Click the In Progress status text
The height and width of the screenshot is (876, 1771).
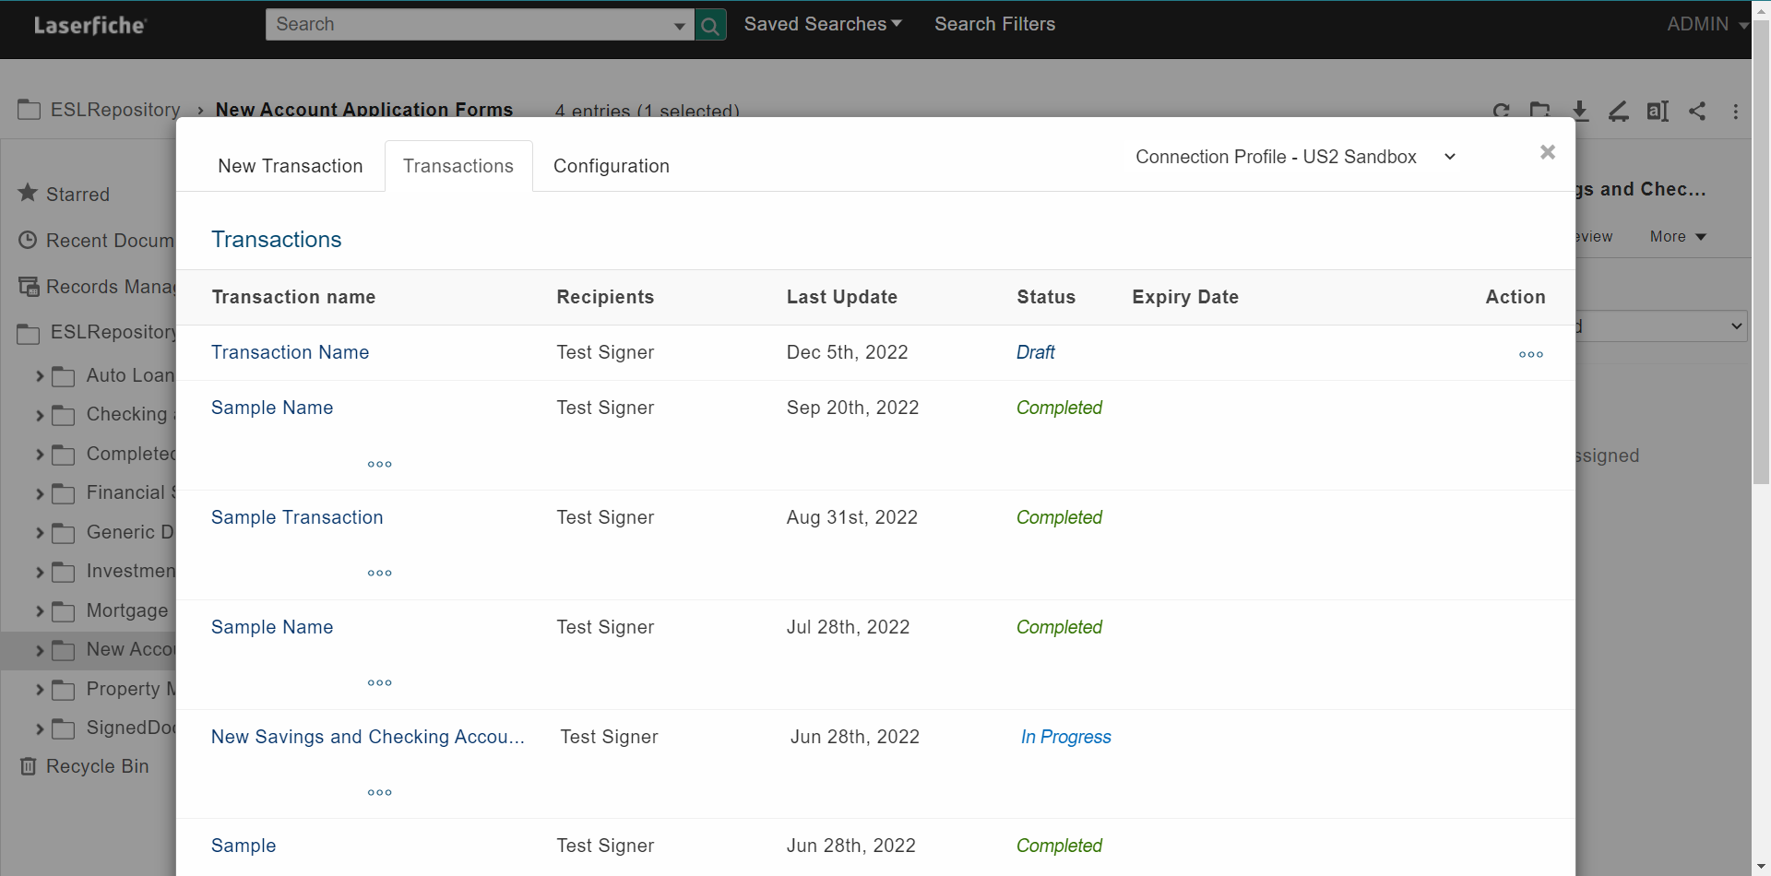pyautogui.click(x=1065, y=737)
